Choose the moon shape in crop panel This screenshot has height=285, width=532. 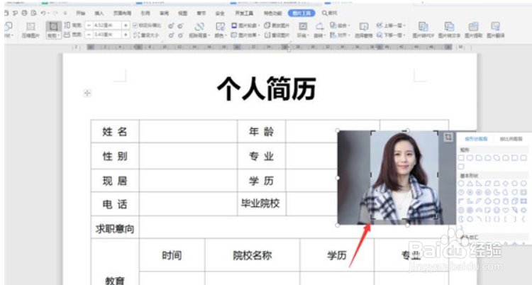[461, 219]
